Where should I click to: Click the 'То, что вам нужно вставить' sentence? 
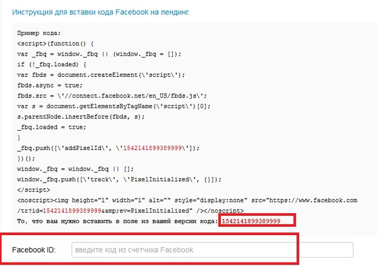(117, 221)
